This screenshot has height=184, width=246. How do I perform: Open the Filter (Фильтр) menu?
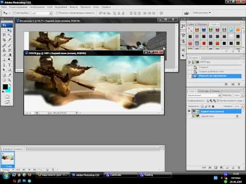point(74,7)
